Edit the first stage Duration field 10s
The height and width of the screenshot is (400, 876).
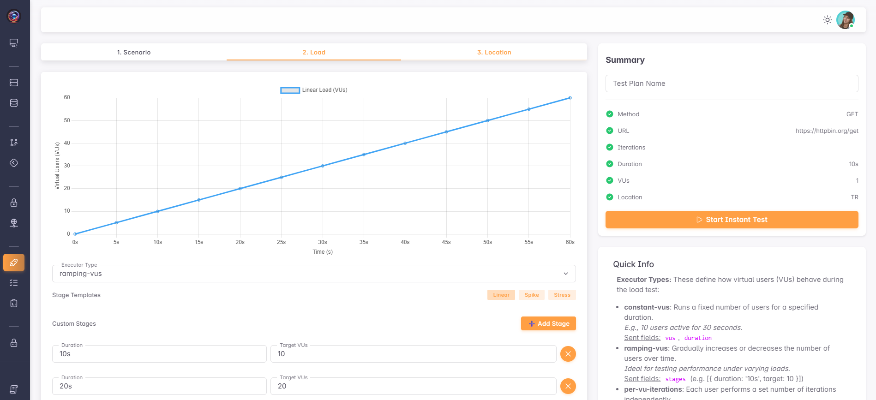(x=159, y=354)
